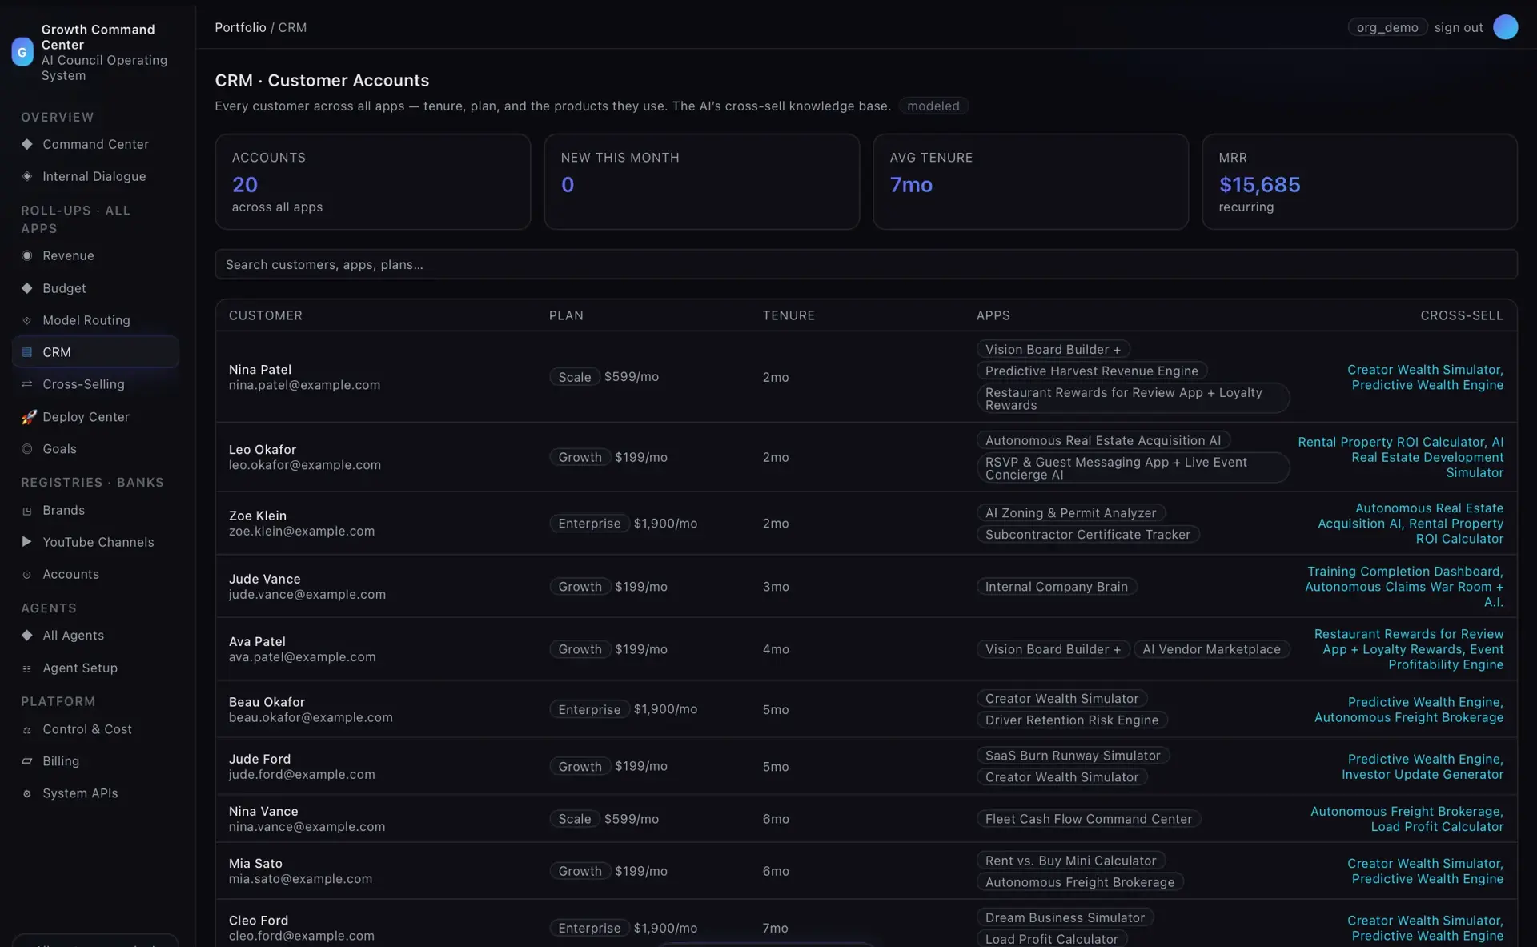Click customer name Beau Okafor

tap(267, 702)
